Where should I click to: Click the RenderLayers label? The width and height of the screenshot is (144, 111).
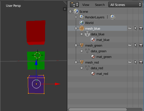(x=95, y=17)
